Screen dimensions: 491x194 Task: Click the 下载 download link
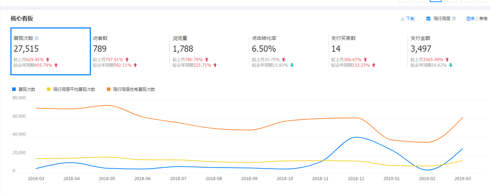point(410,19)
